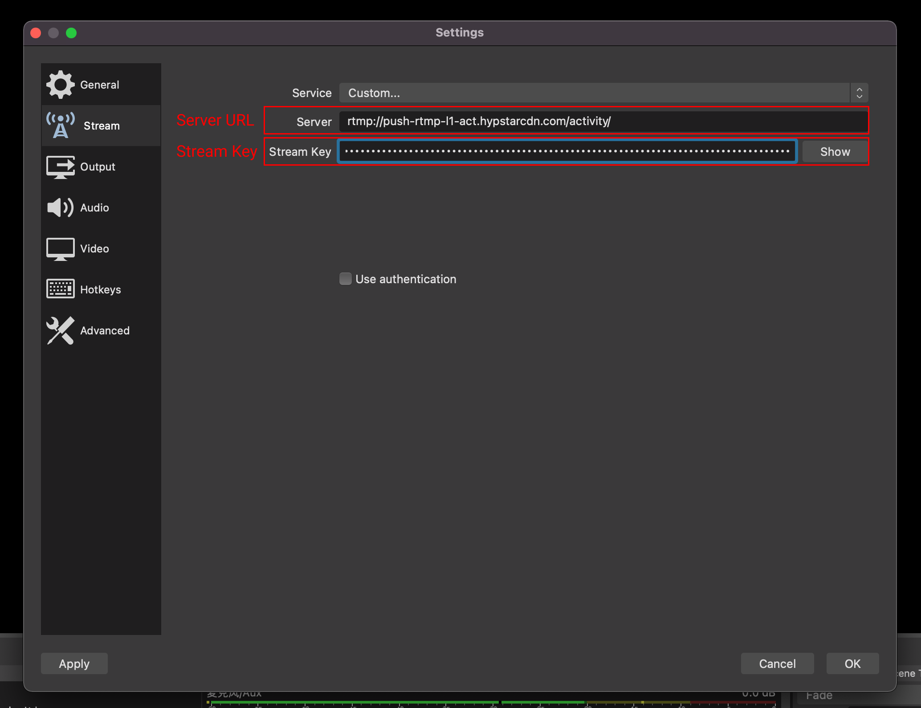The image size is (921, 708).
Task: Click into the Server URL field
Action: tap(603, 121)
